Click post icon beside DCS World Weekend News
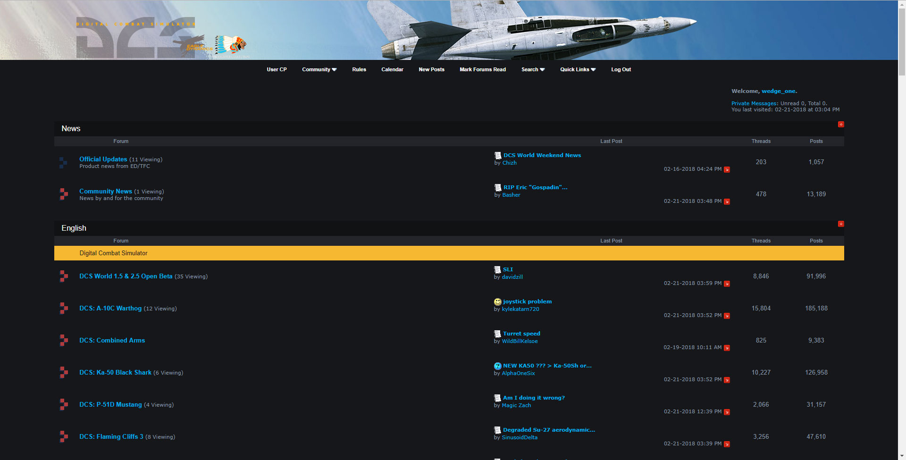This screenshot has height=460, width=906. click(498, 155)
